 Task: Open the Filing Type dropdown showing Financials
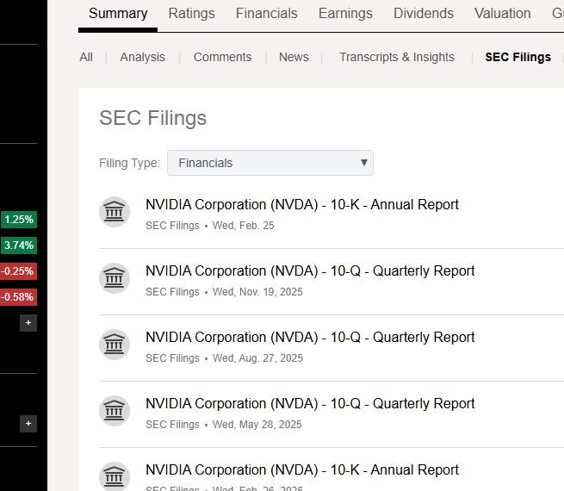pos(270,163)
